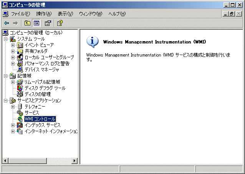The image size is (245, 174).
Task: Minimize the inner MMC child window
Action: 226,14
